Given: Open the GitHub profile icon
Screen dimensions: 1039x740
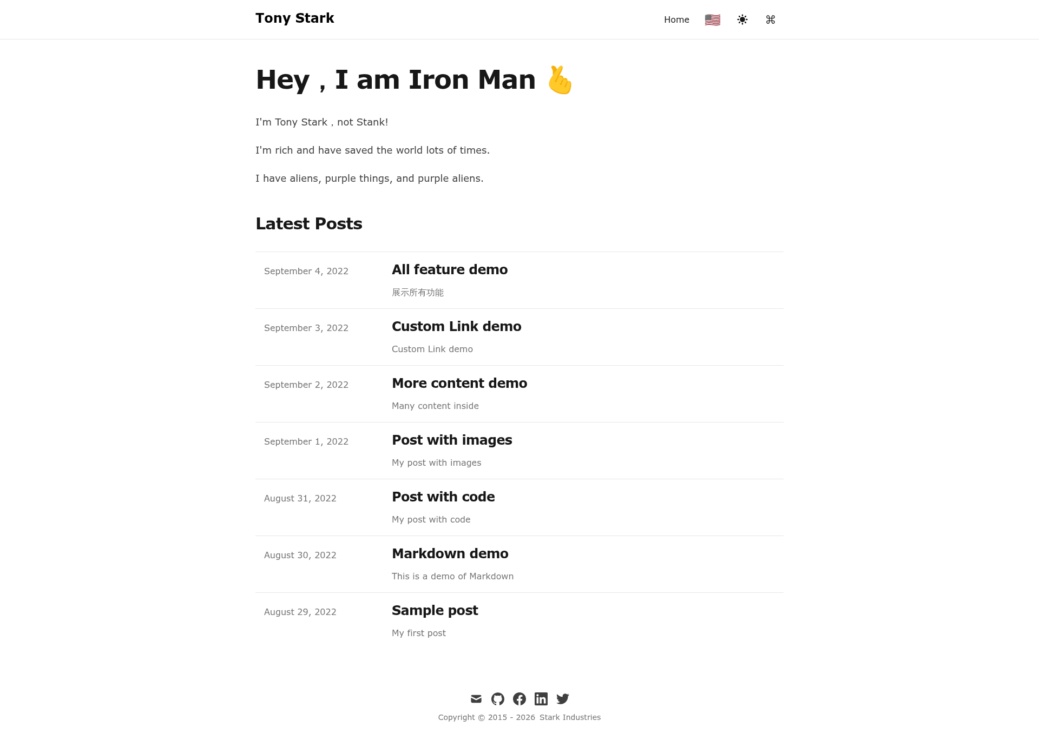Looking at the screenshot, I should tap(498, 699).
